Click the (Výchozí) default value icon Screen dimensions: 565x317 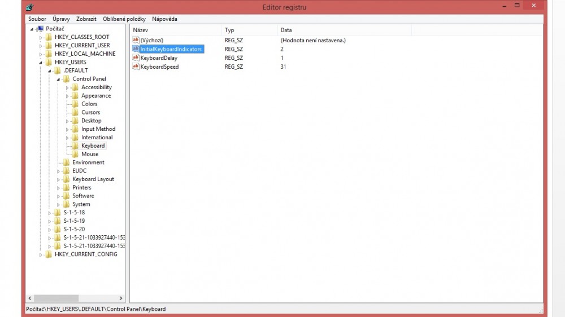coord(136,40)
